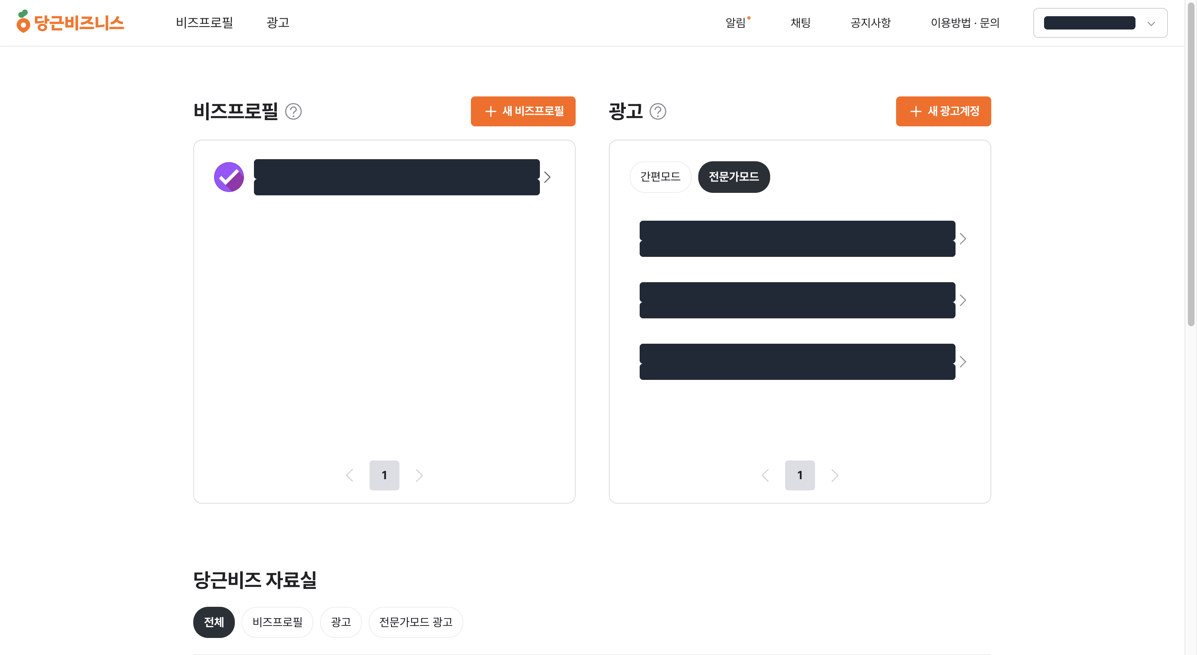
Task: Open the biz profile row chevron
Action: (x=547, y=177)
